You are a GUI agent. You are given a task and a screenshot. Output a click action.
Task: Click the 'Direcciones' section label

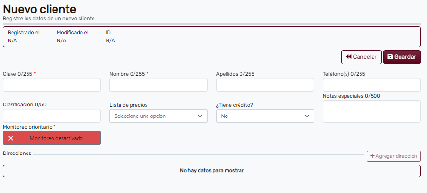pyautogui.click(x=17, y=154)
